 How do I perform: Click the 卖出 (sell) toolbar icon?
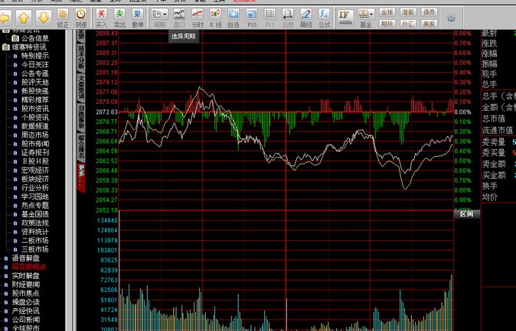point(119,17)
